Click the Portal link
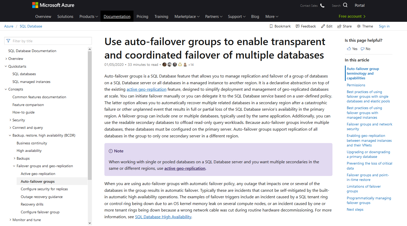 (359, 5)
